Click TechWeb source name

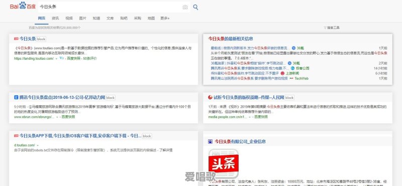(x=301, y=79)
